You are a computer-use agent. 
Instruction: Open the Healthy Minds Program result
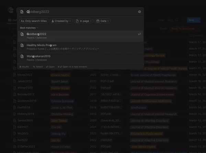click(x=80, y=47)
